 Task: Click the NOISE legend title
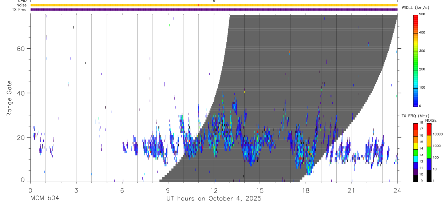coord(431,121)
